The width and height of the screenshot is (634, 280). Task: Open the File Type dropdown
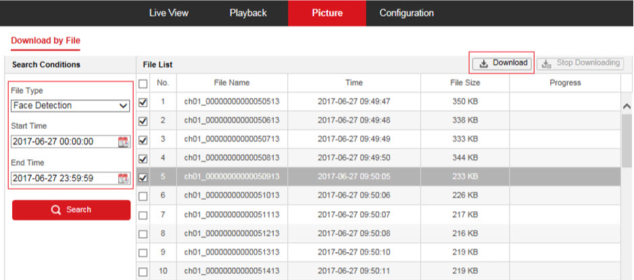(x=70, y=106)
